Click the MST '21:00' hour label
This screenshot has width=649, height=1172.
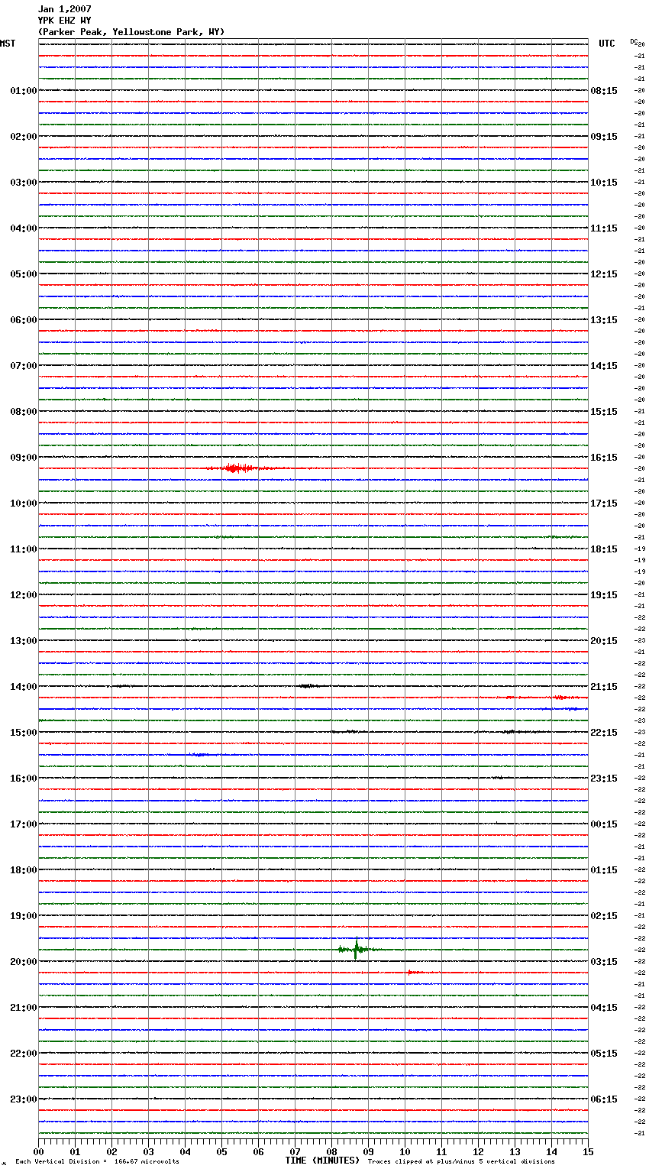coord(24,1008)
